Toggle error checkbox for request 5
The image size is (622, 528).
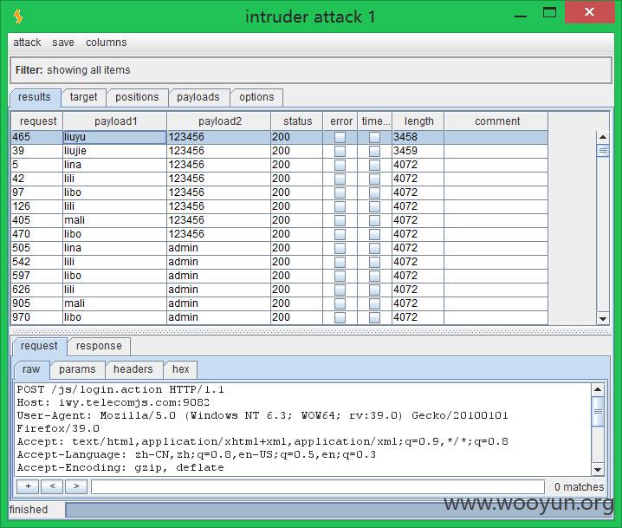[340, 165]
